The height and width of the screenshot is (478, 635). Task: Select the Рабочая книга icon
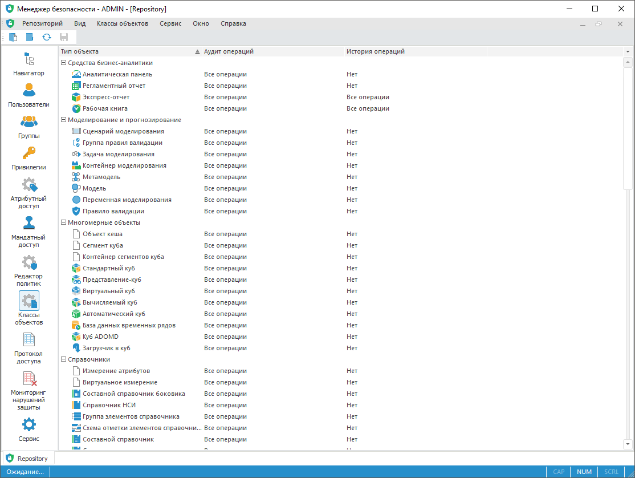[x=76, y=108]
